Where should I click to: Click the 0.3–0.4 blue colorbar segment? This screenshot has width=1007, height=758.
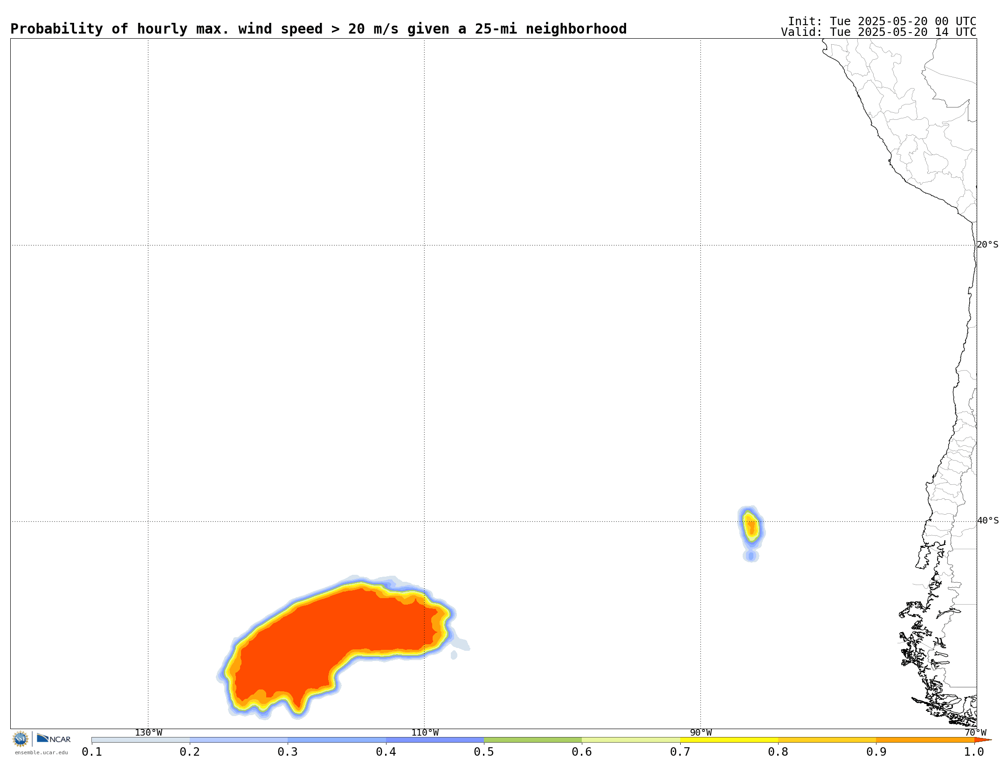click(337, 740)
